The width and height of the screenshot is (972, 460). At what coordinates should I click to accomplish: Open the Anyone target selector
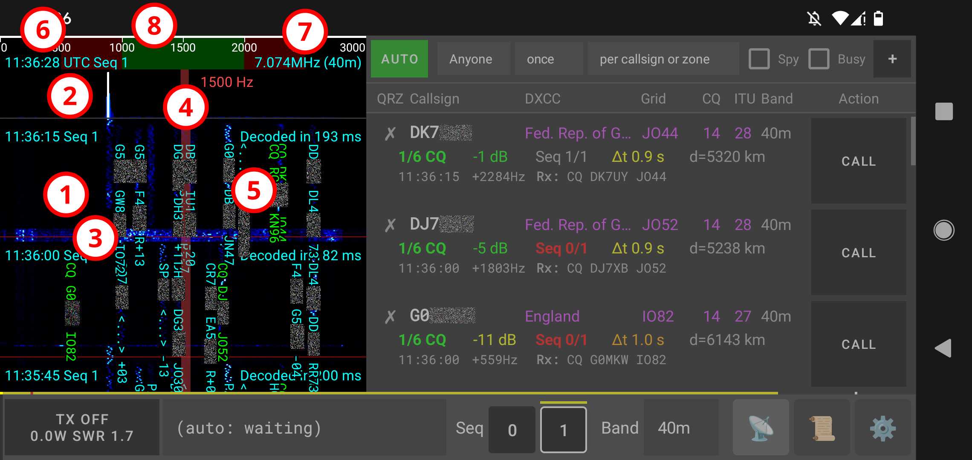(x=470, y=59)
